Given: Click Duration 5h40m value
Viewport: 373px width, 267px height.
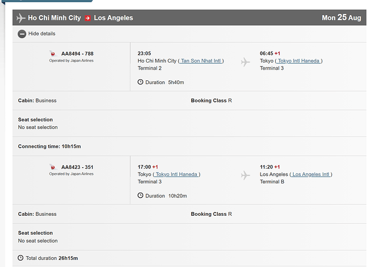Looking at the screenshot, I should (176, 83).
